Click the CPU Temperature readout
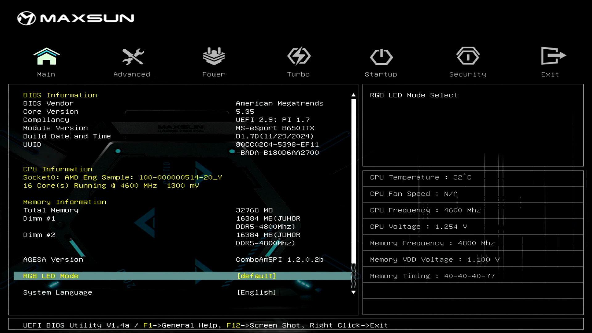This screenshot has height=333, width=592. pyautogui.click(x=421, y=178)
